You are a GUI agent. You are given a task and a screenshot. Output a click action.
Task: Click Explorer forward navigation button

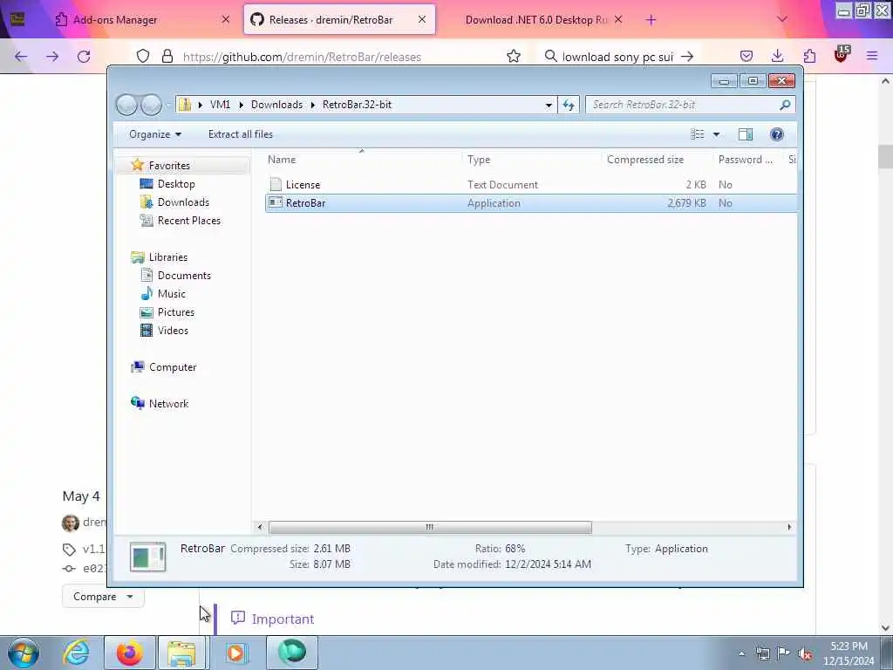[151, 105]
